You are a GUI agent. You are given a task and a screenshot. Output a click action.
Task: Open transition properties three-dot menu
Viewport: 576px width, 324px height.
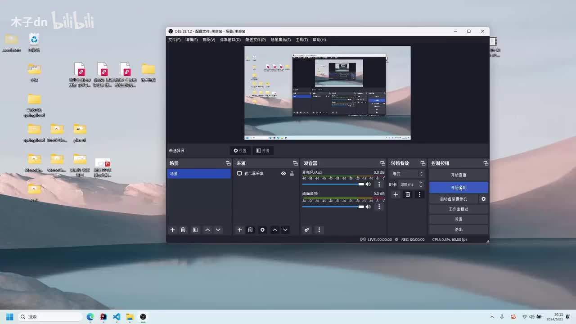coord(419,194)
